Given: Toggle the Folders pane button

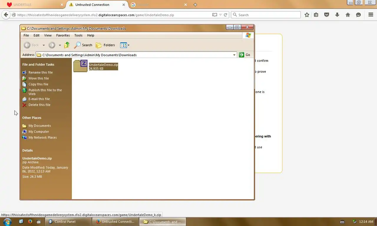Looking at the screenshot, I should coord(105,45).
